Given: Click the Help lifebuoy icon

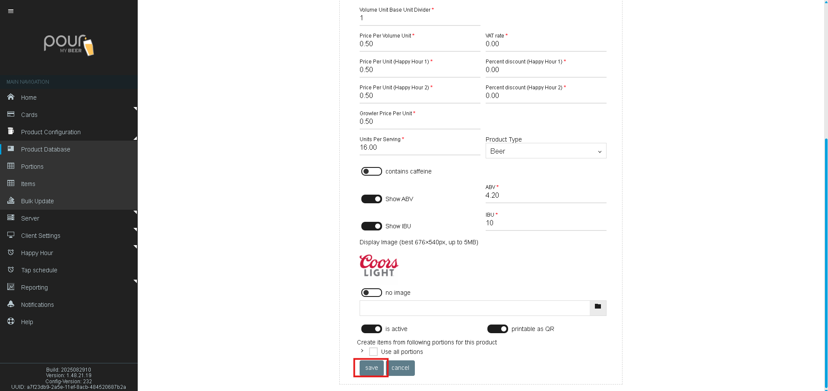Looking at the screenshot, I should pos(11,322).
